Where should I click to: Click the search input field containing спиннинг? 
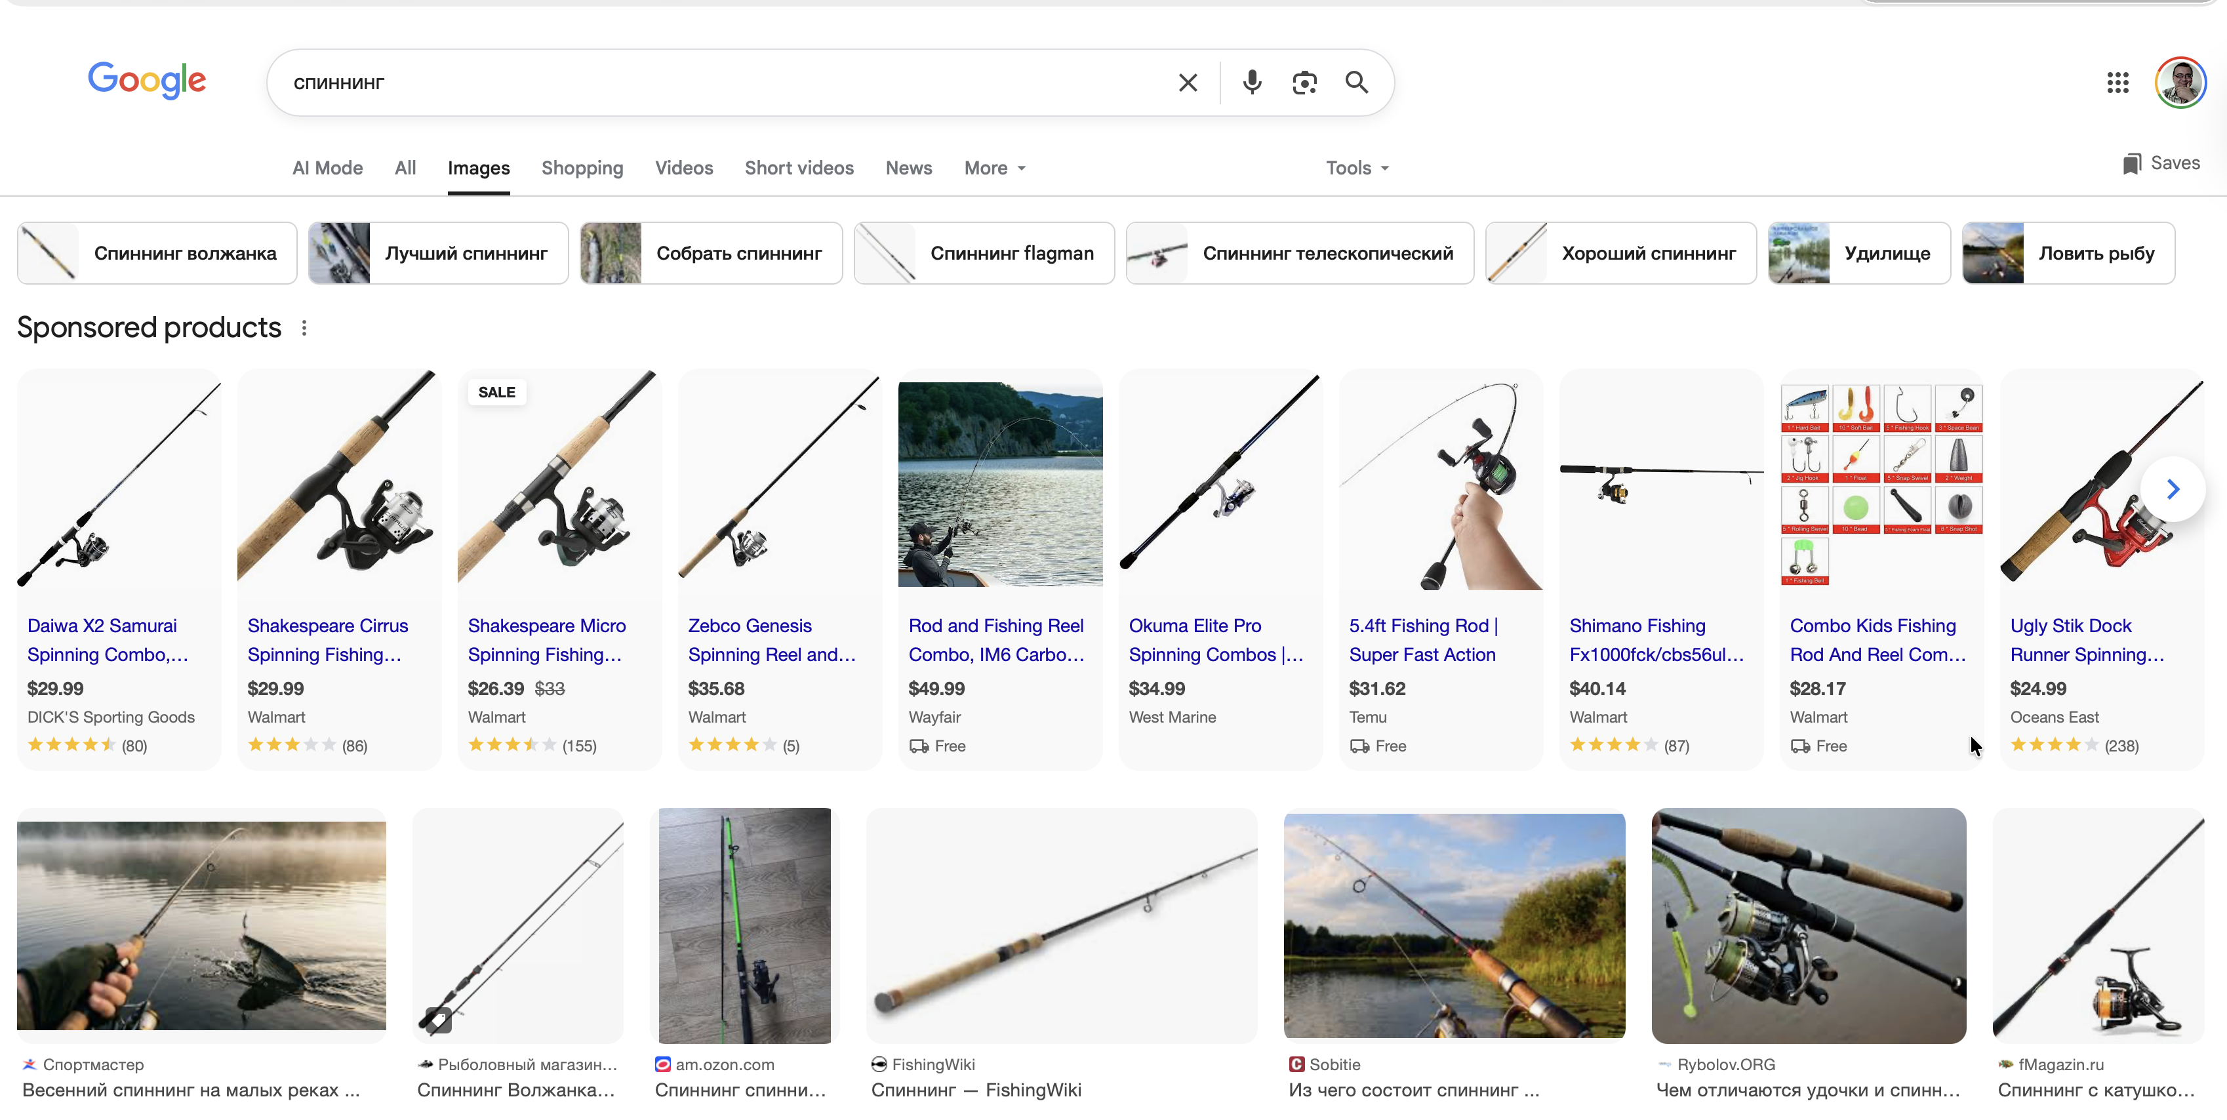pos(726,82)
